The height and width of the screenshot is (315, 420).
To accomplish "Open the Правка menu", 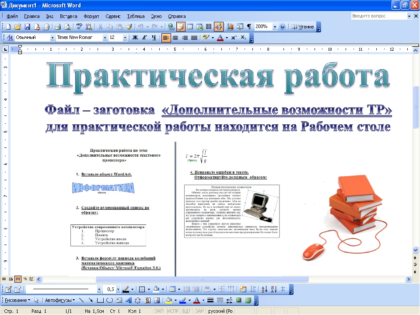I will [x=32, y=16].
